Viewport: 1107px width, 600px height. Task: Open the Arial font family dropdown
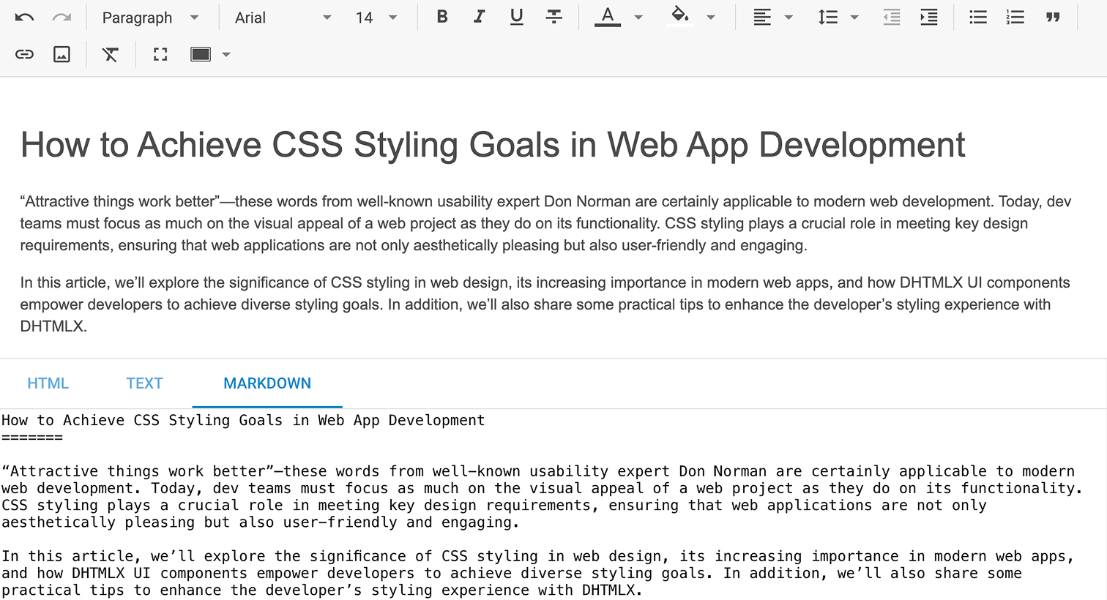pos(283,18)
